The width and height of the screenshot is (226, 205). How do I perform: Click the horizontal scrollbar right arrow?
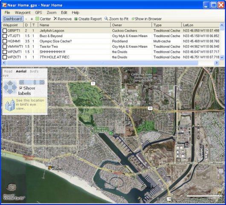[216, 63]
